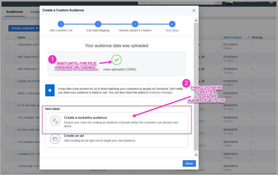Click the Next Steps step label
The width and height of the screenshot is (278, 175).
click(172, 30)
